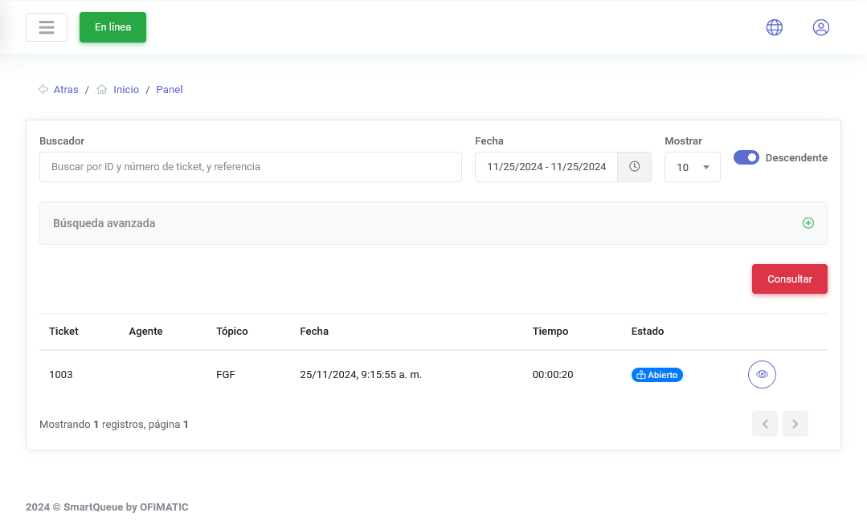This screenshot has width=867, height=525.
Task: Click the Abierto status badge
Action: [656, 375]
